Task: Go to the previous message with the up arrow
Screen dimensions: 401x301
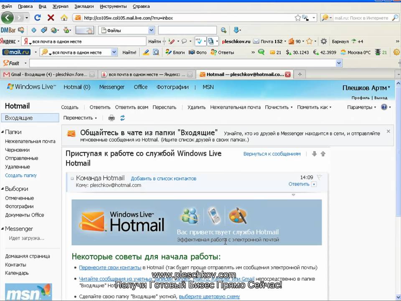Action: pos(323,154)
